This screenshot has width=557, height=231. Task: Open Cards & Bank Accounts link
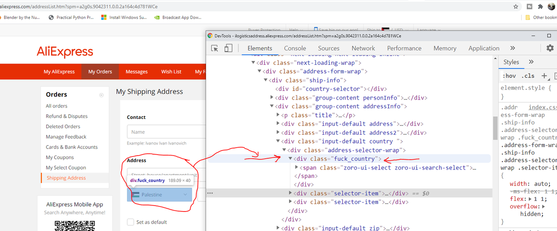click(x=72, y=147)
